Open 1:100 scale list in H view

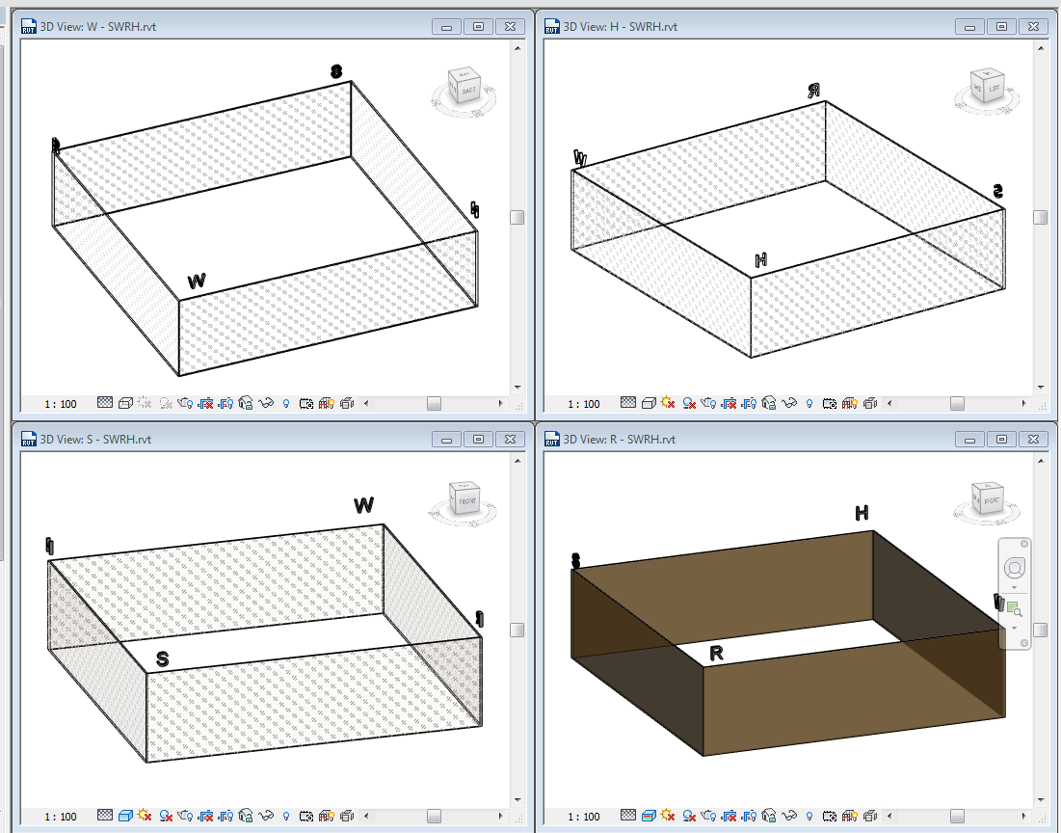[583, 404]
